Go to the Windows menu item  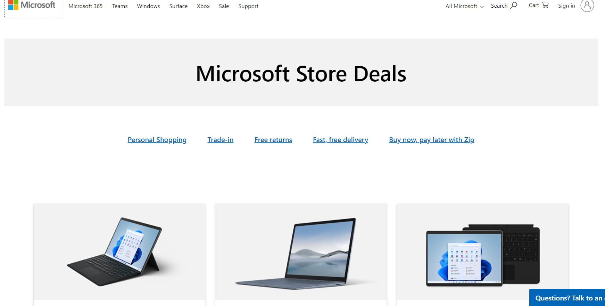[148, 6]
